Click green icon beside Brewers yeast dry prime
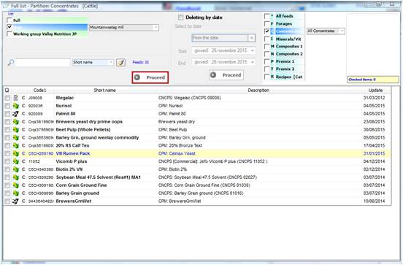This screenshot has width=403, height=265. (x=15, y=122)
